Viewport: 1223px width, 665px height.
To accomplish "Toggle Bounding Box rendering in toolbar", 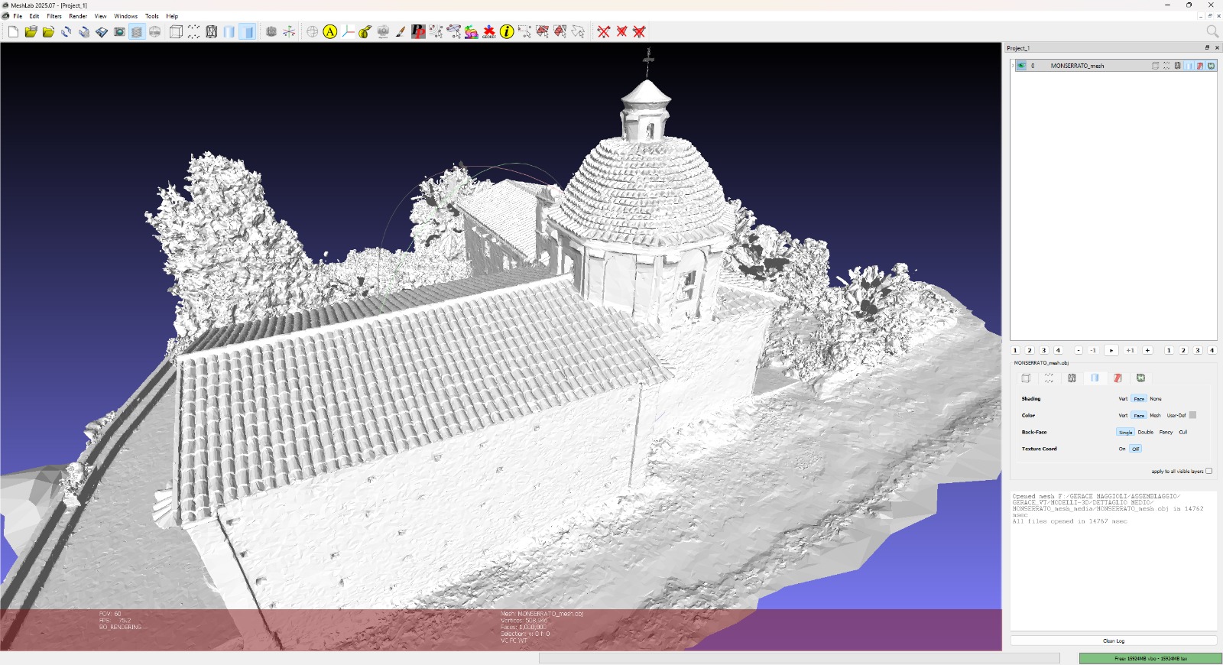I will pyautogui.click(x=176, y=32).
